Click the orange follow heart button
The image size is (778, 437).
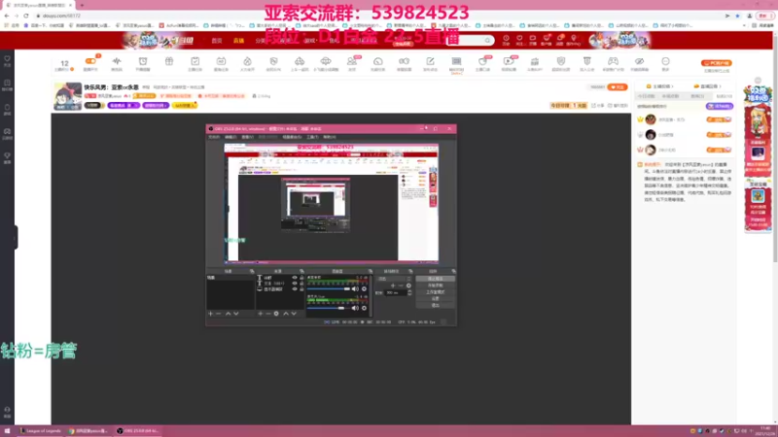click(618, 87)
